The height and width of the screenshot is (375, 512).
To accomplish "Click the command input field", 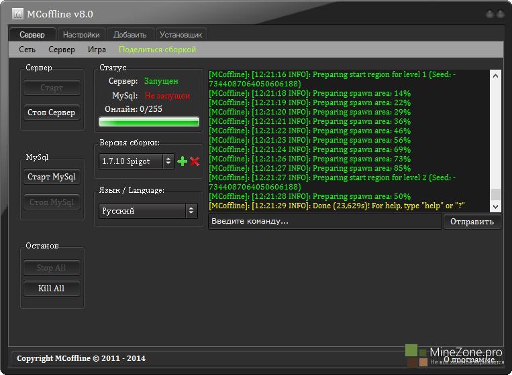I will pos(325,222).
